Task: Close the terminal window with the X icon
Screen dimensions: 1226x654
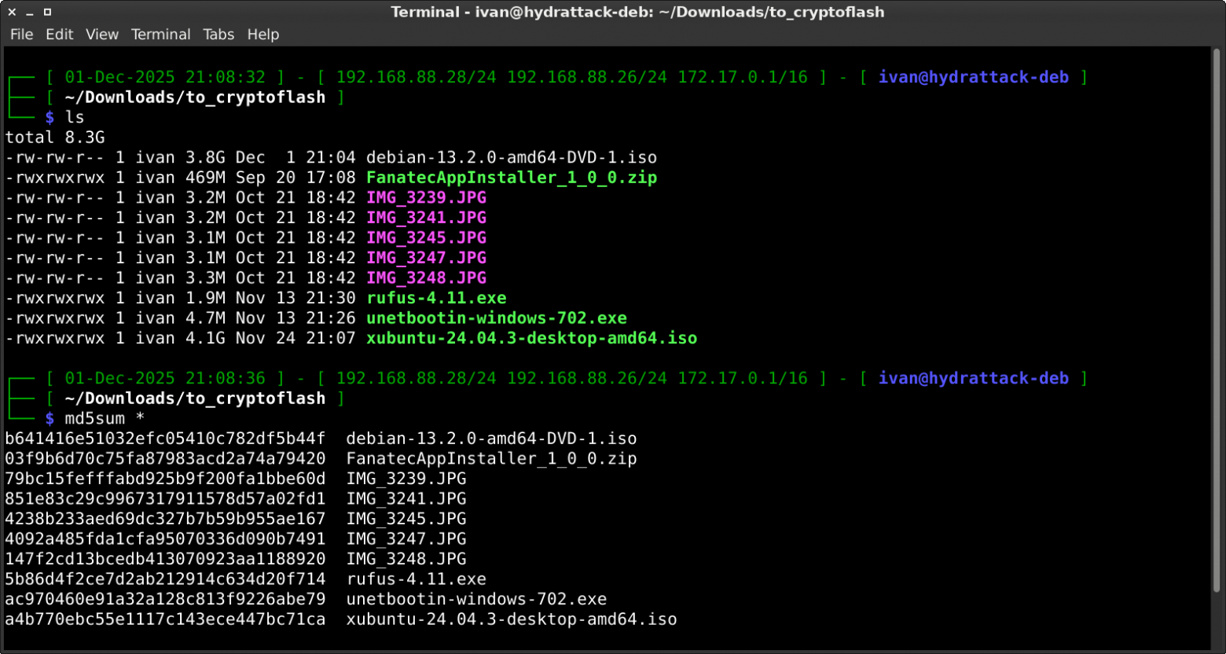Action: click(12, 12)
